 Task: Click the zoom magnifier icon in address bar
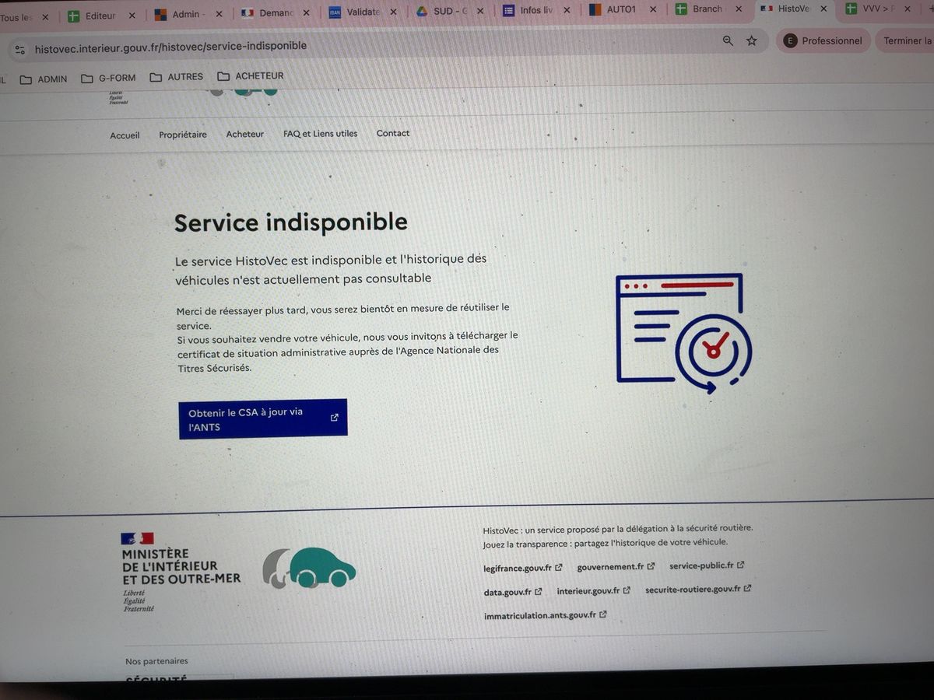tap(728, 40)
